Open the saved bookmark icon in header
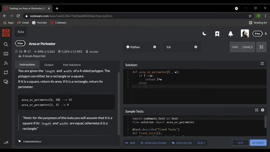This screenshot has width=270, height=152. (x=217, y=34)
